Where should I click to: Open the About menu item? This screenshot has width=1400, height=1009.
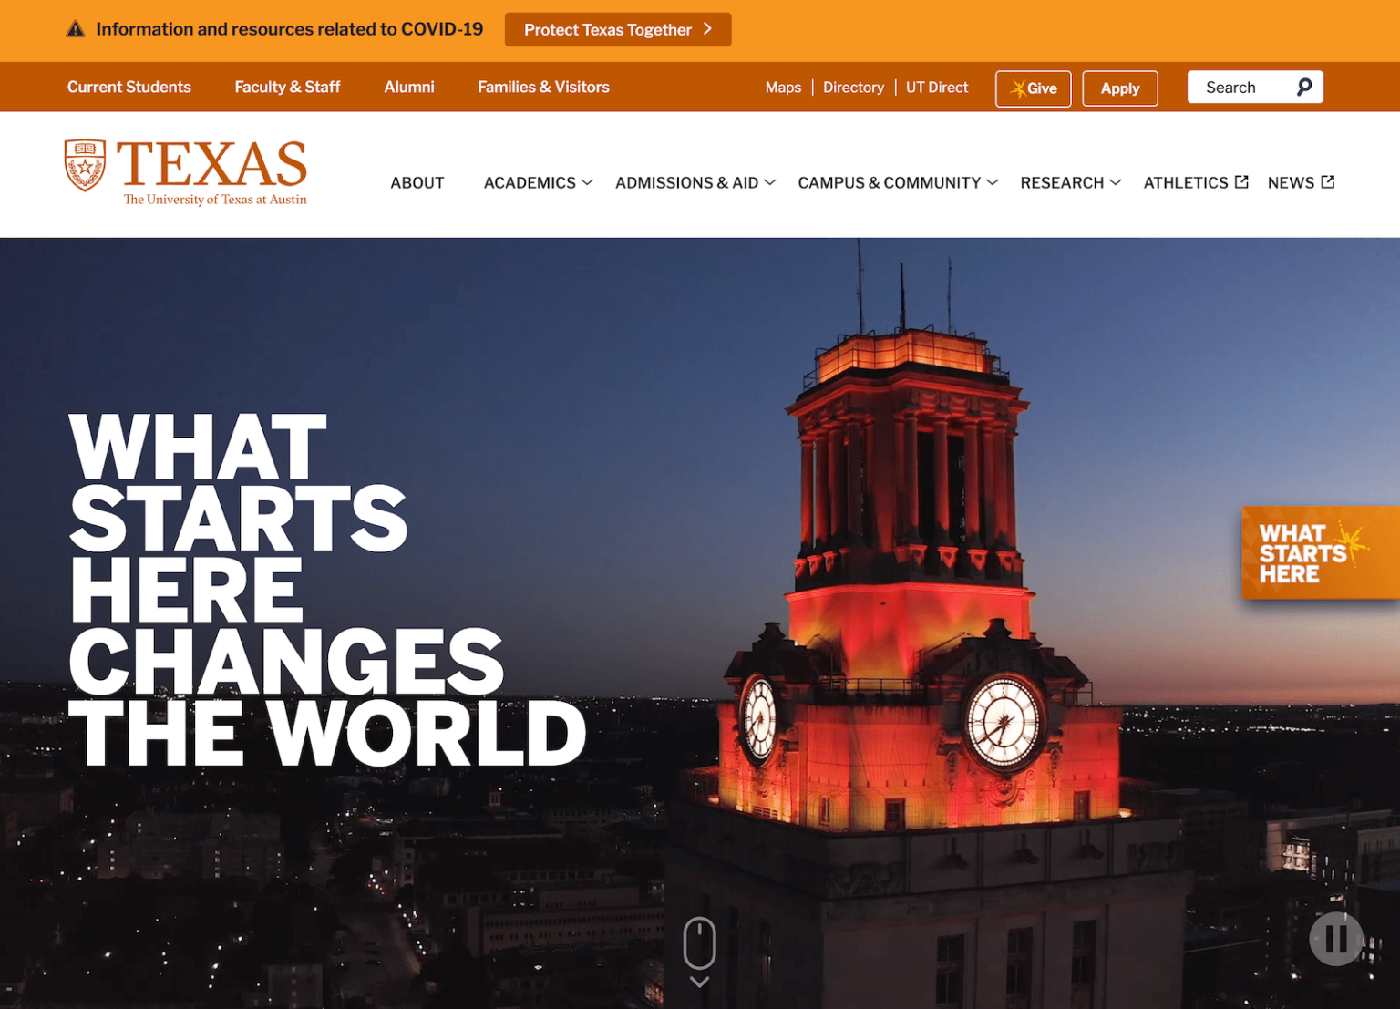pos(417,183)
